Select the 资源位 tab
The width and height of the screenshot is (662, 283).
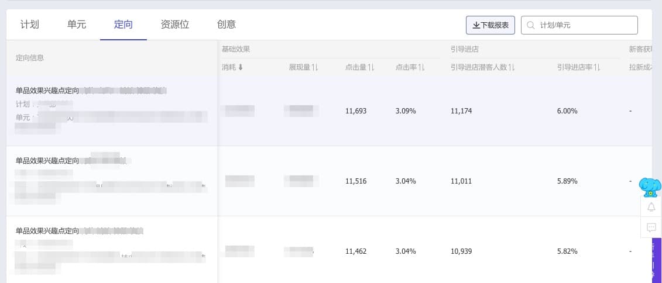175,25
